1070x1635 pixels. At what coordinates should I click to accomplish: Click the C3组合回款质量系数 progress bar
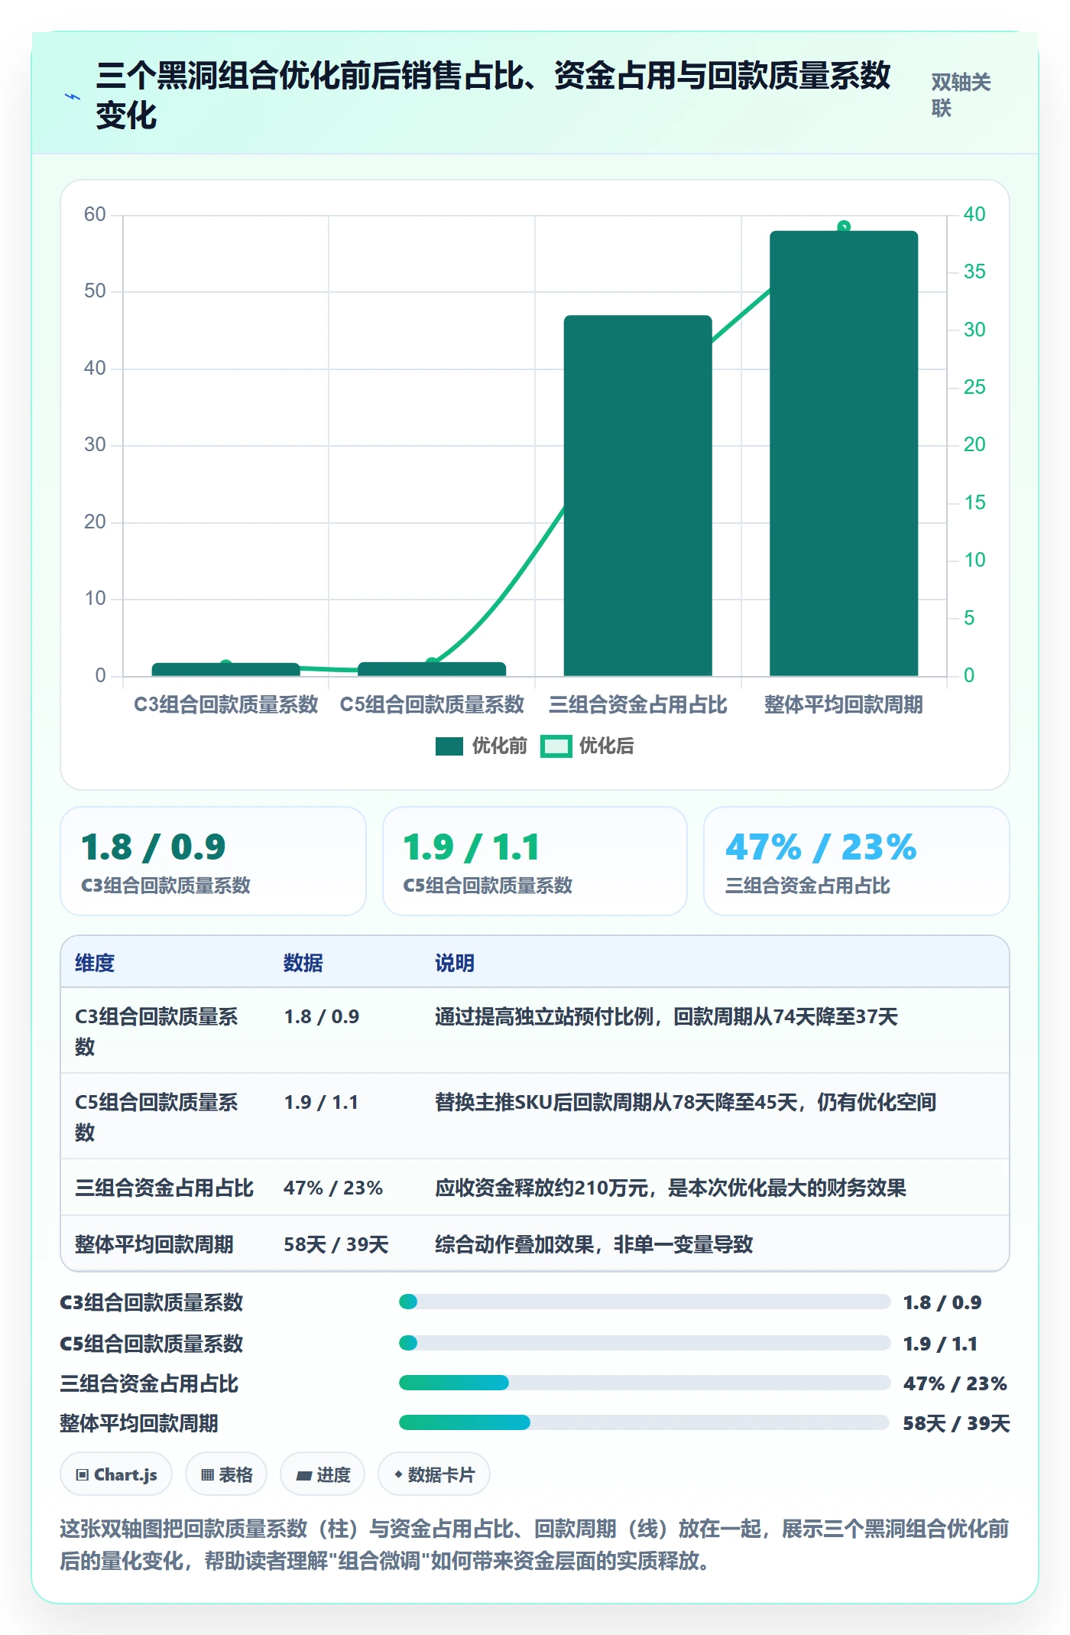(x=644, y=1302)
